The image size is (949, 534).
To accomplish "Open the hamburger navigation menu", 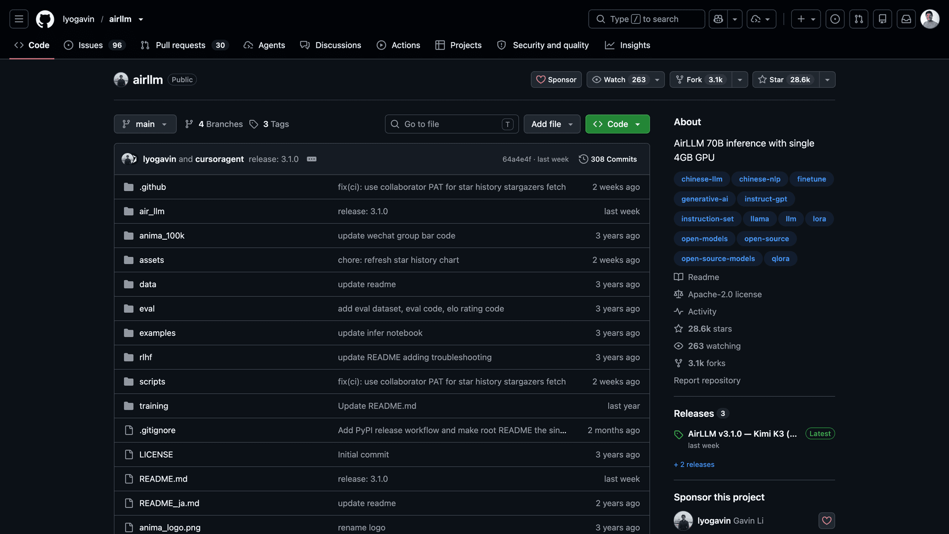I will [19, 19].
